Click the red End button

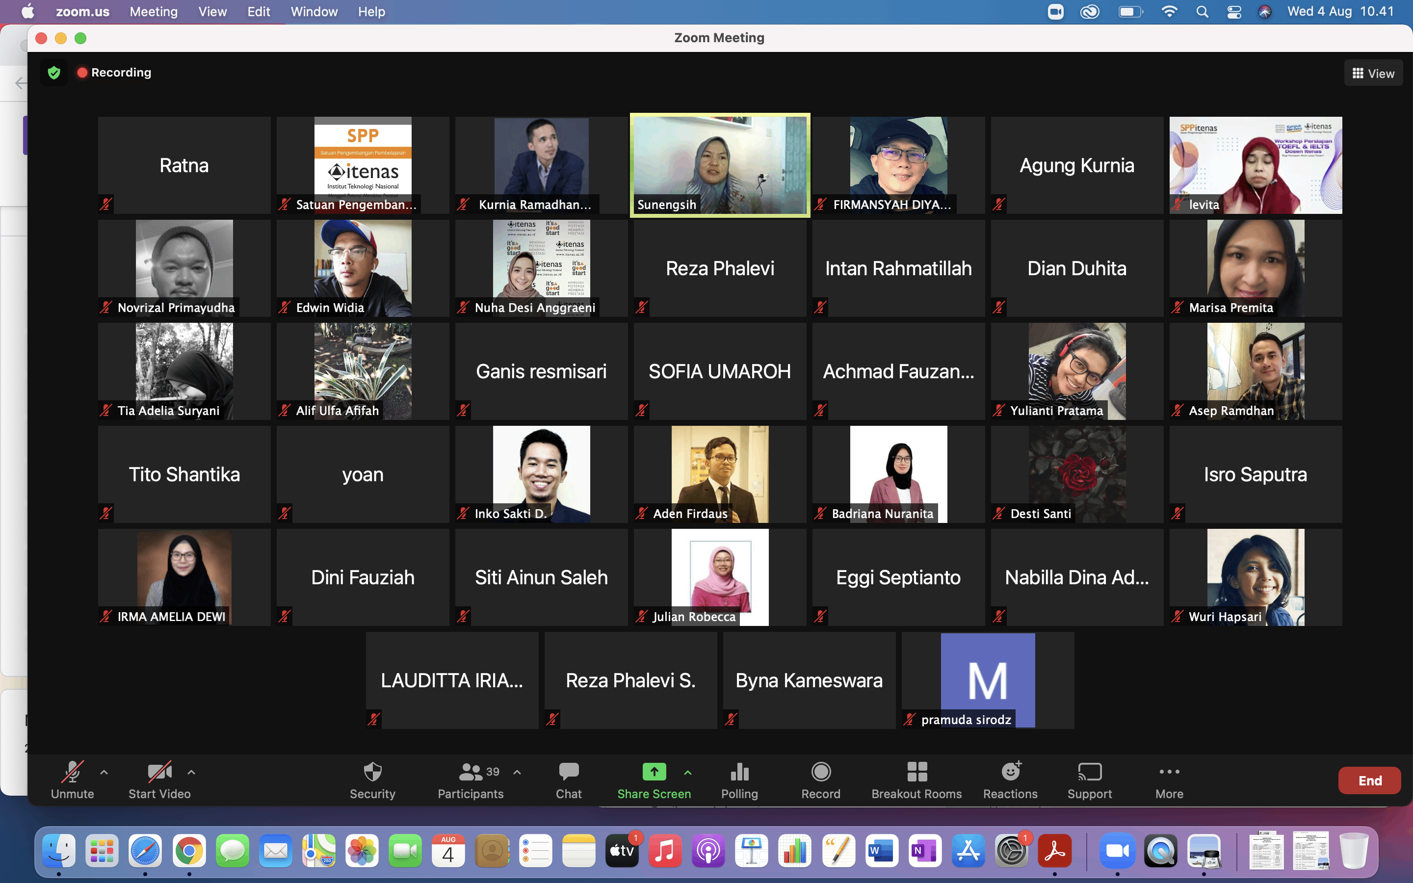pyautogui.click(x=1369, y=780)
